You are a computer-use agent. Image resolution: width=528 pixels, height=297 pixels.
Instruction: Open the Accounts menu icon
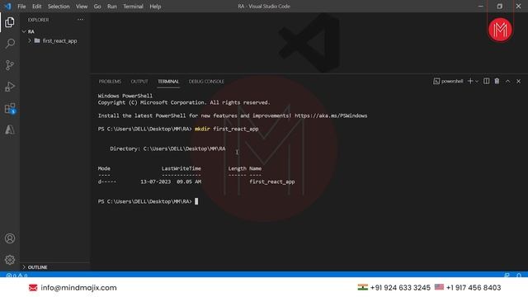[x=10, y=238]
